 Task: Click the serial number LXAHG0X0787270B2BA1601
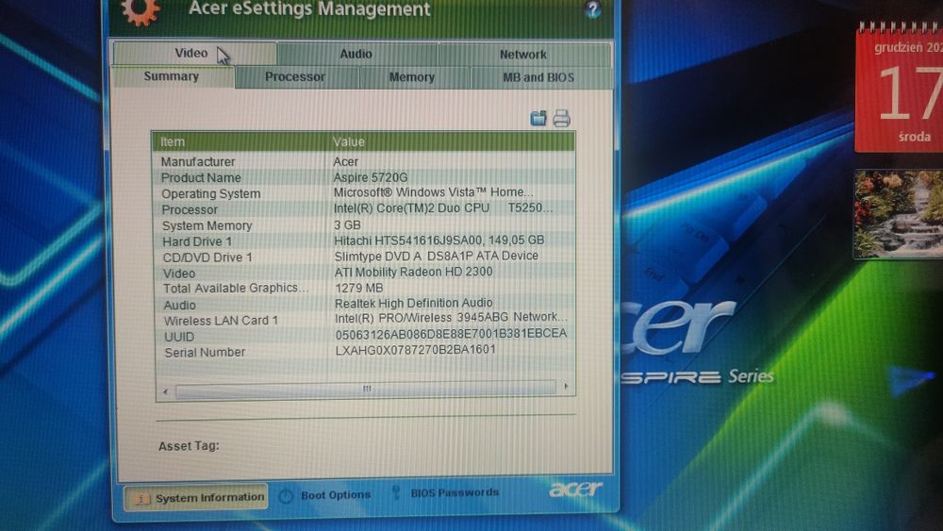pyautogui.click(x=416, y=350)
